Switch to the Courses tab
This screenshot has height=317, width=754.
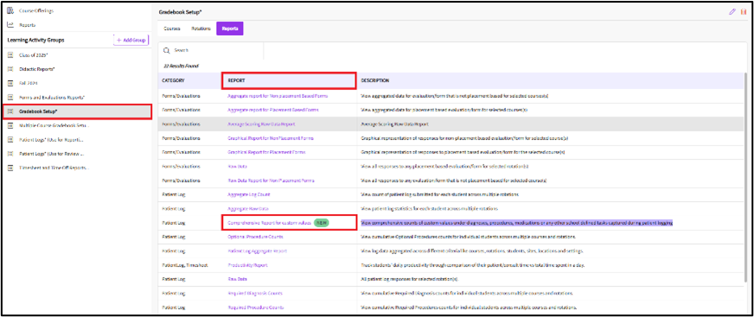pos(172,29)
